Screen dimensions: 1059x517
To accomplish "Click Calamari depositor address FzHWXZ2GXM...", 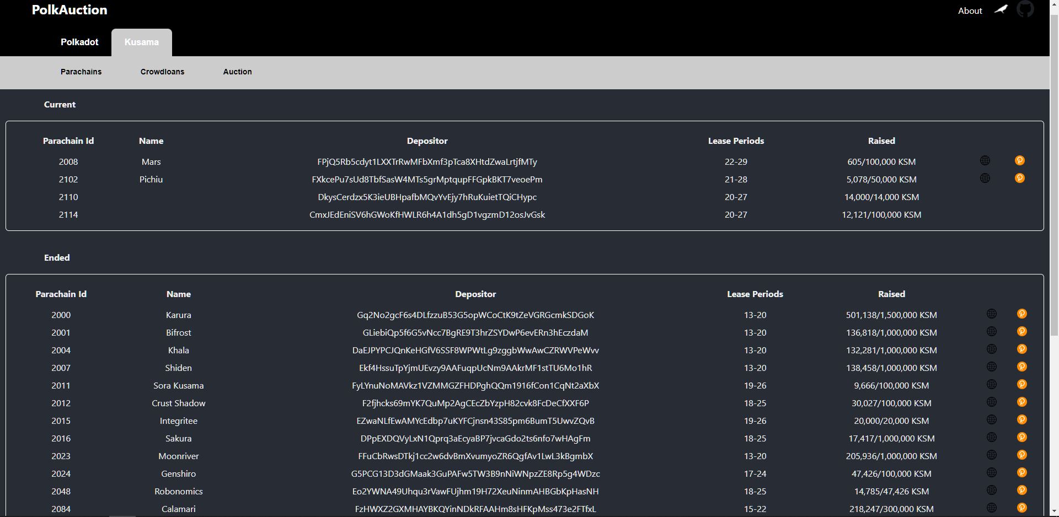I will pos(475,509).
